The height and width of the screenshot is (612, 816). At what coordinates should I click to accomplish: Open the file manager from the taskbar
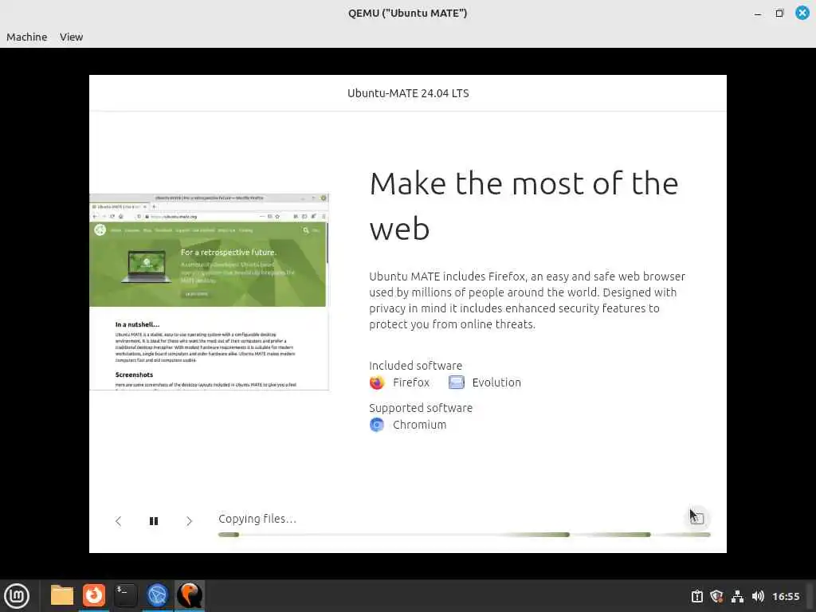tap(62, 595)
